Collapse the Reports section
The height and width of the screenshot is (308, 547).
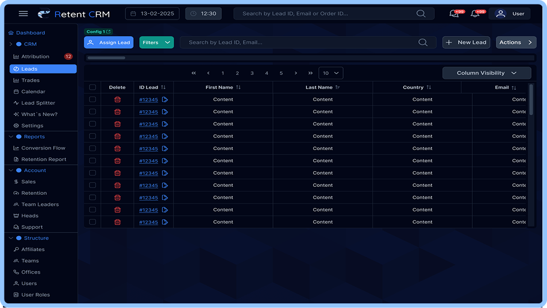[x=11, y=137]
